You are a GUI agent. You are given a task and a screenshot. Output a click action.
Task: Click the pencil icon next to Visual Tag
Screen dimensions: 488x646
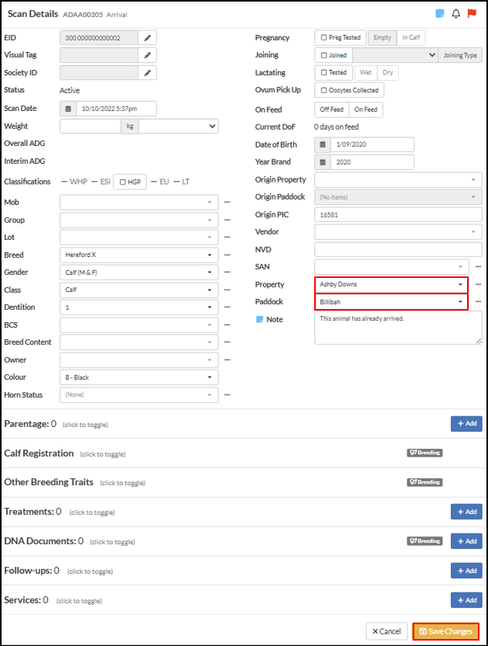pos(147,55)
